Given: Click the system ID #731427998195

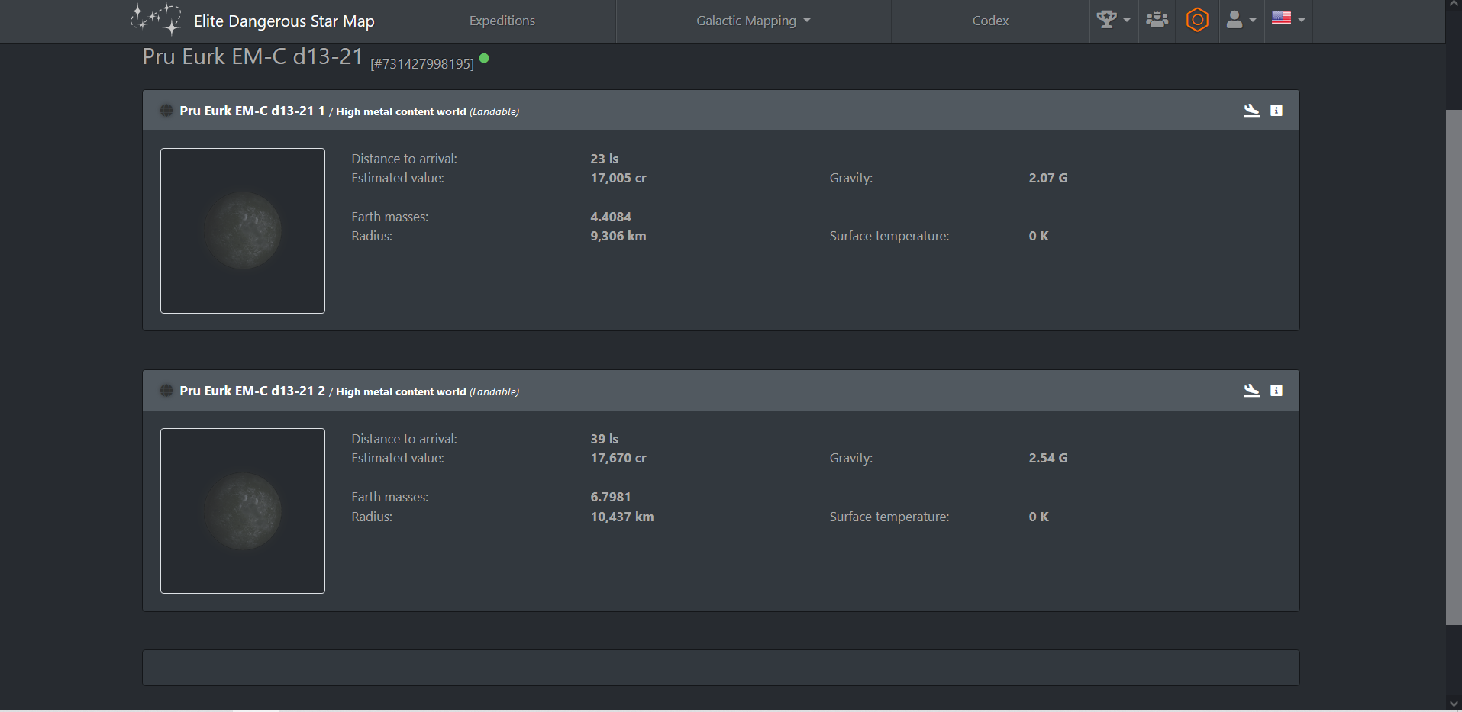Looking at the screenshot, I should click(422, 64).
